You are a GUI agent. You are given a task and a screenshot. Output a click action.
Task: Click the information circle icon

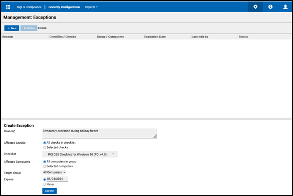[x=270, y=7]
